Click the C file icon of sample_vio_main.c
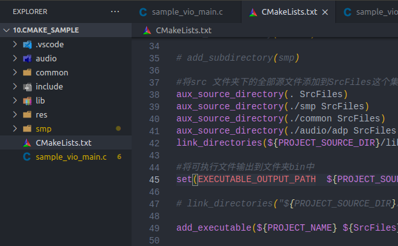This screenshot has height=246, width=398. (27, 157)
